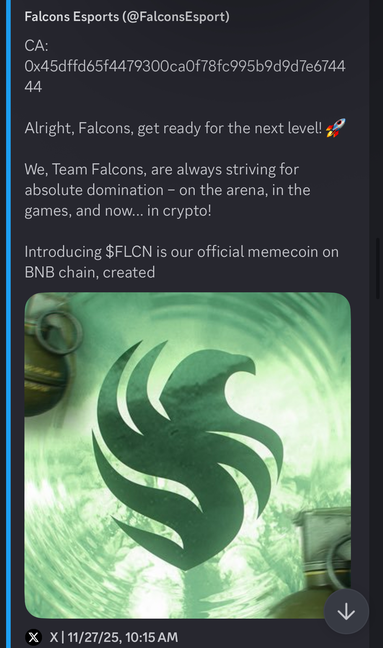Tap the wrapped '44' address ending line
Image resolution: width=383 pixels, height=648 pixels.
coord(33,87)
